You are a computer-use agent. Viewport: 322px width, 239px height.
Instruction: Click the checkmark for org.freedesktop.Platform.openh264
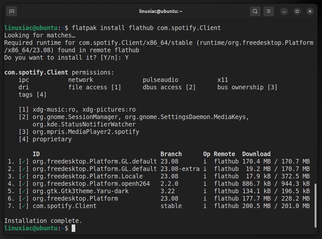24,184
